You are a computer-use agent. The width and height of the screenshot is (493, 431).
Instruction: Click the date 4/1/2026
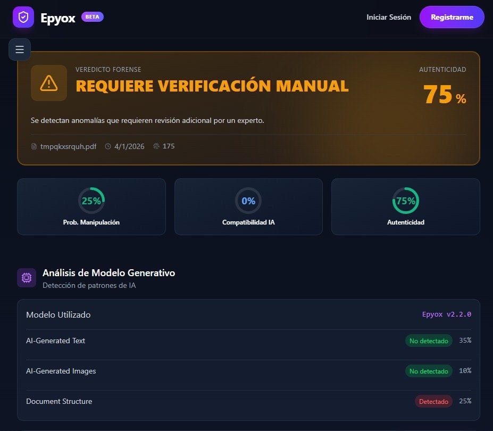129,146
